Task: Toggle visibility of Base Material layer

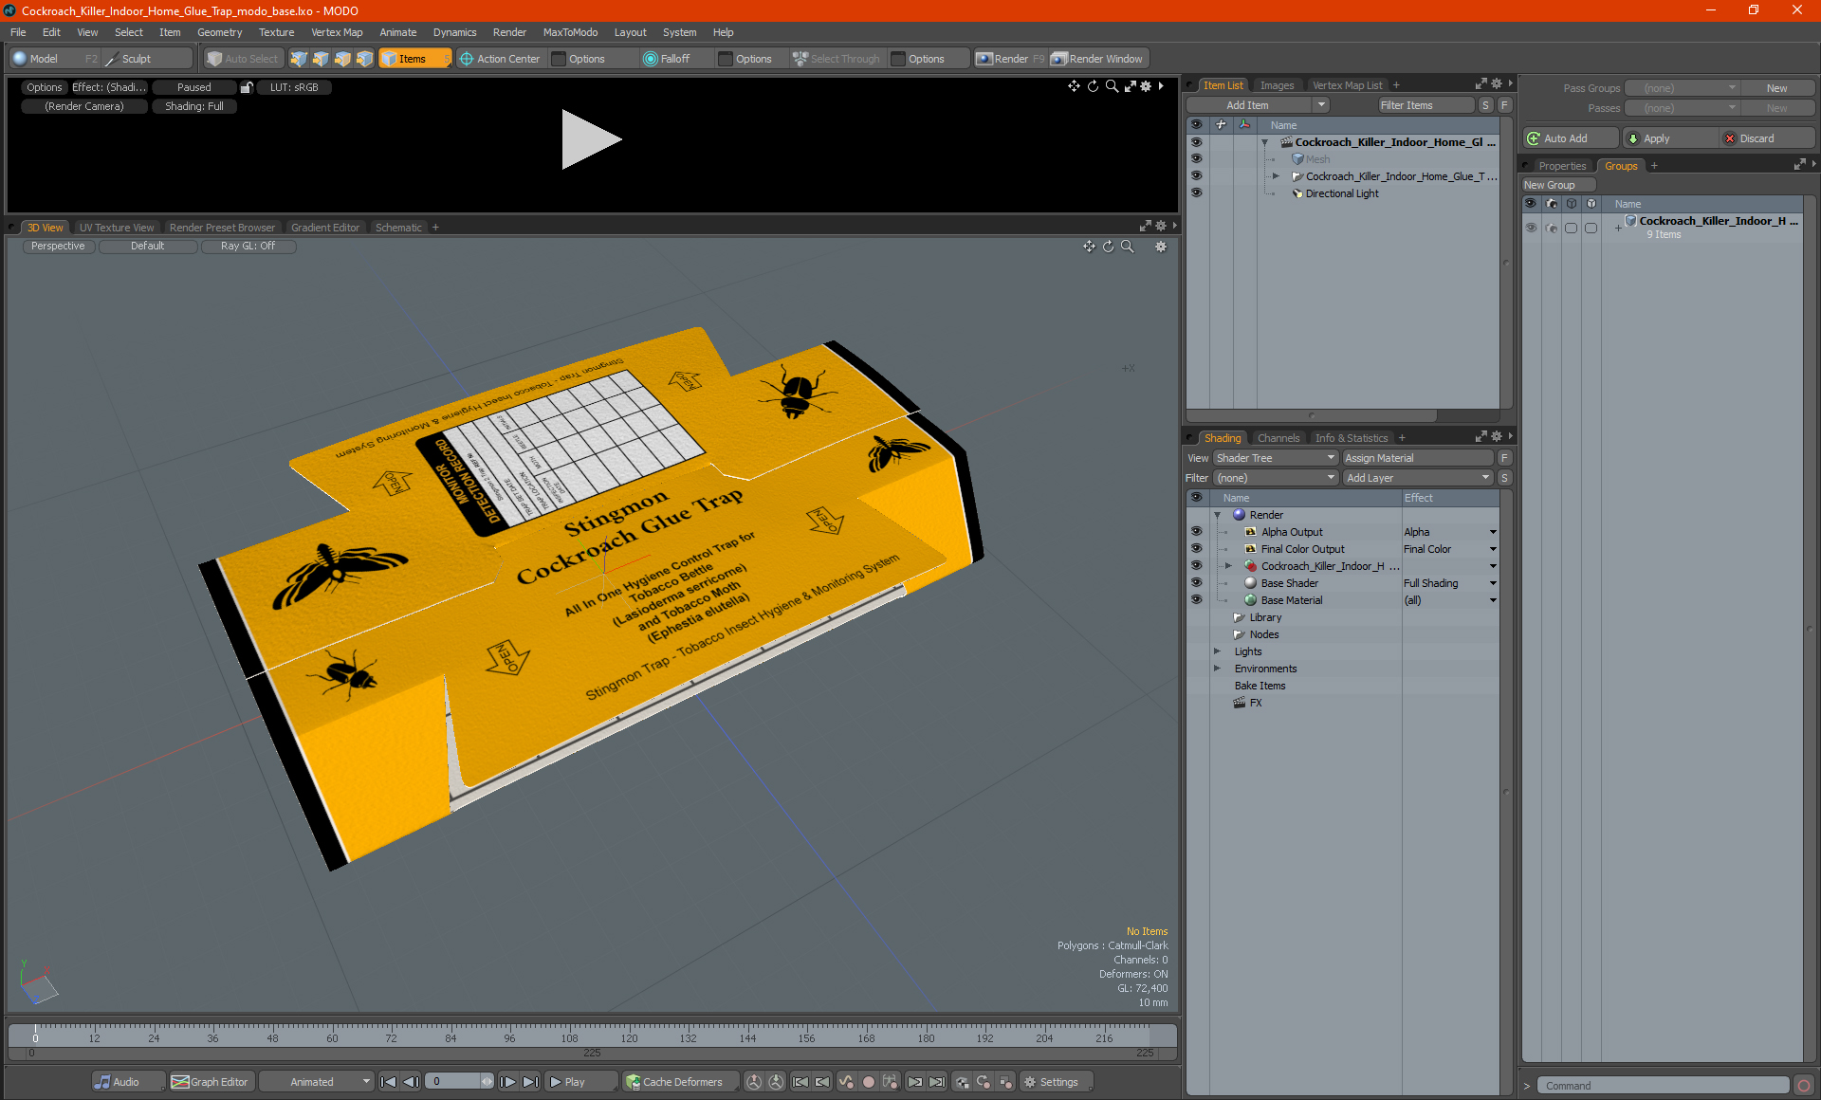Action: [x=1196, y=600]
